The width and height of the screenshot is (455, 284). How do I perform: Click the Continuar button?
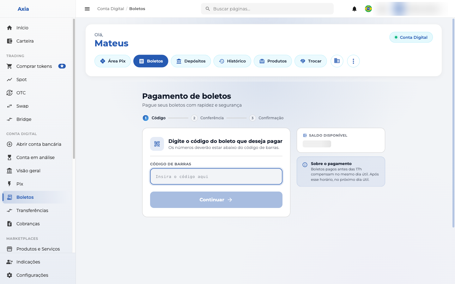[216, 200]
